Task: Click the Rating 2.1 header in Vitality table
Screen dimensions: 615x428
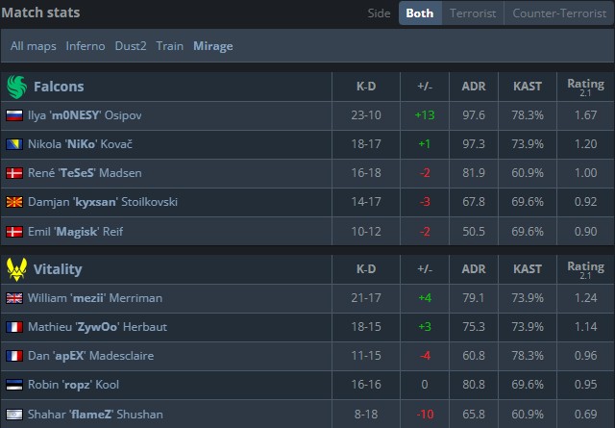Action: [x=585, y=269]
